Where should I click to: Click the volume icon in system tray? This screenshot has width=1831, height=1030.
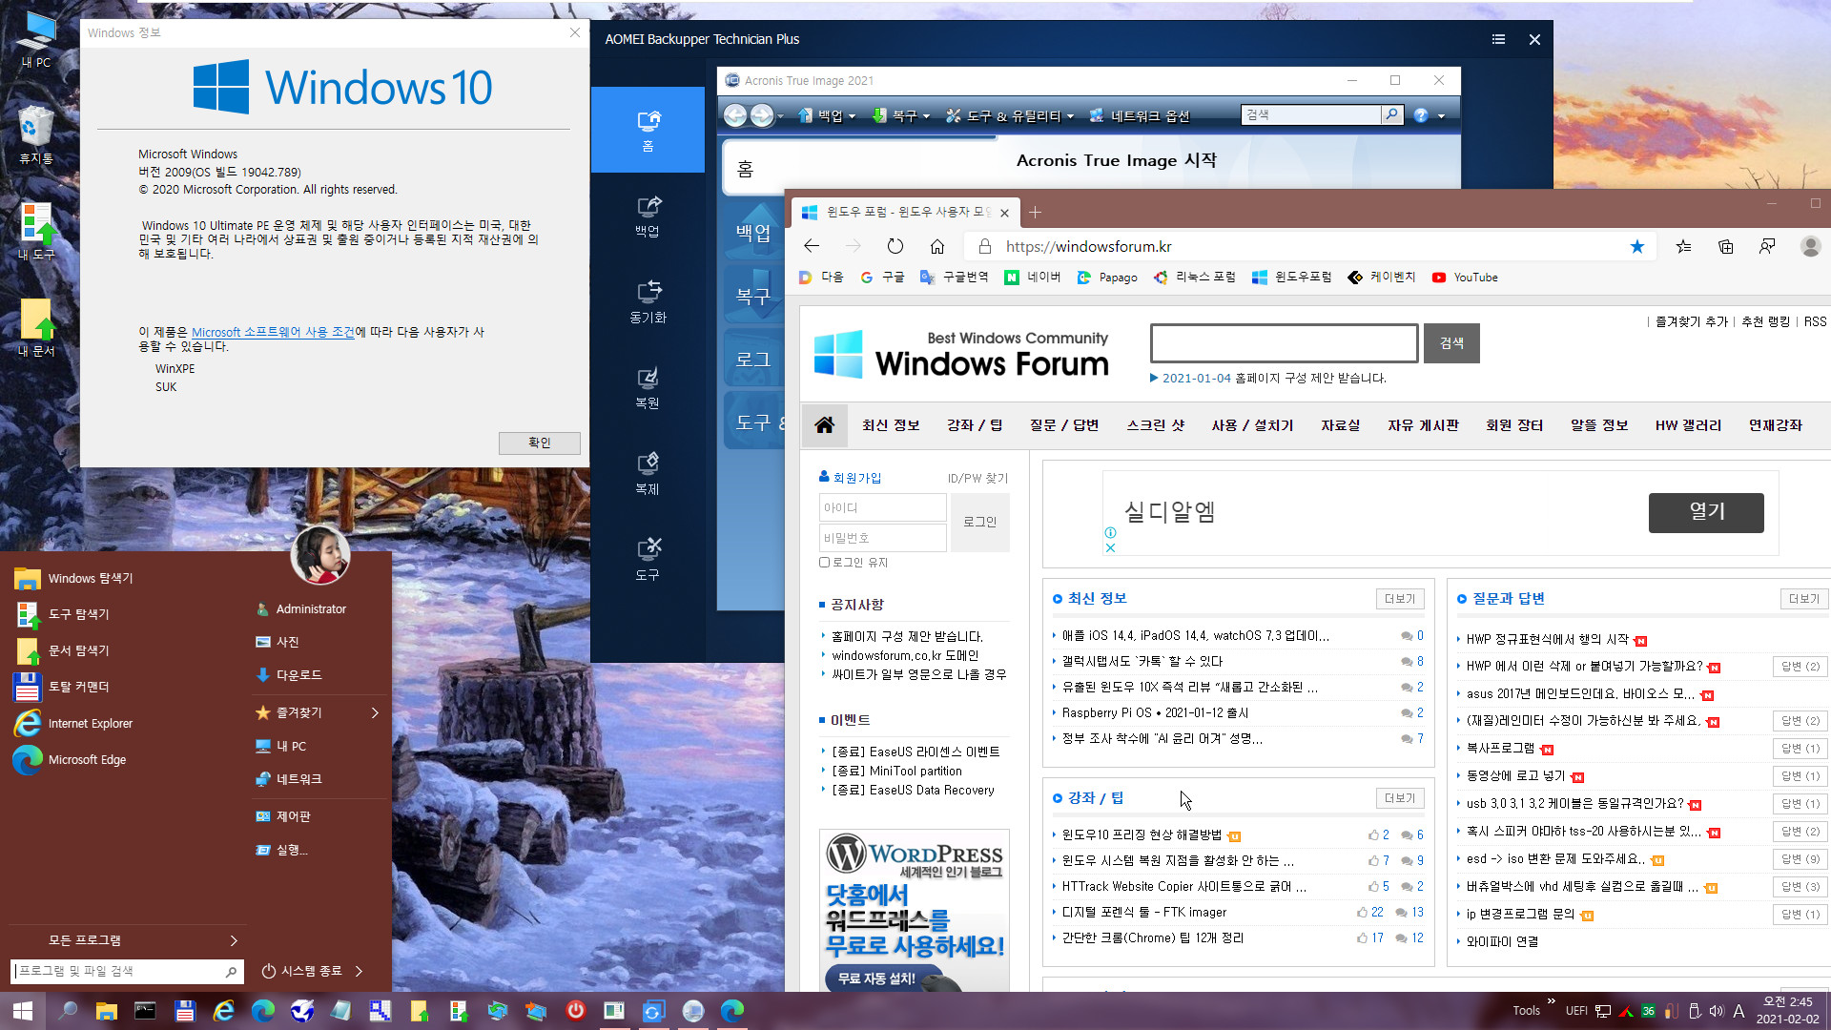tap(1717, 1011)
